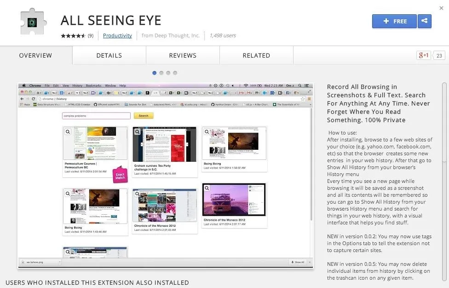Switch to the Overview tab

(x=36, y=55)
